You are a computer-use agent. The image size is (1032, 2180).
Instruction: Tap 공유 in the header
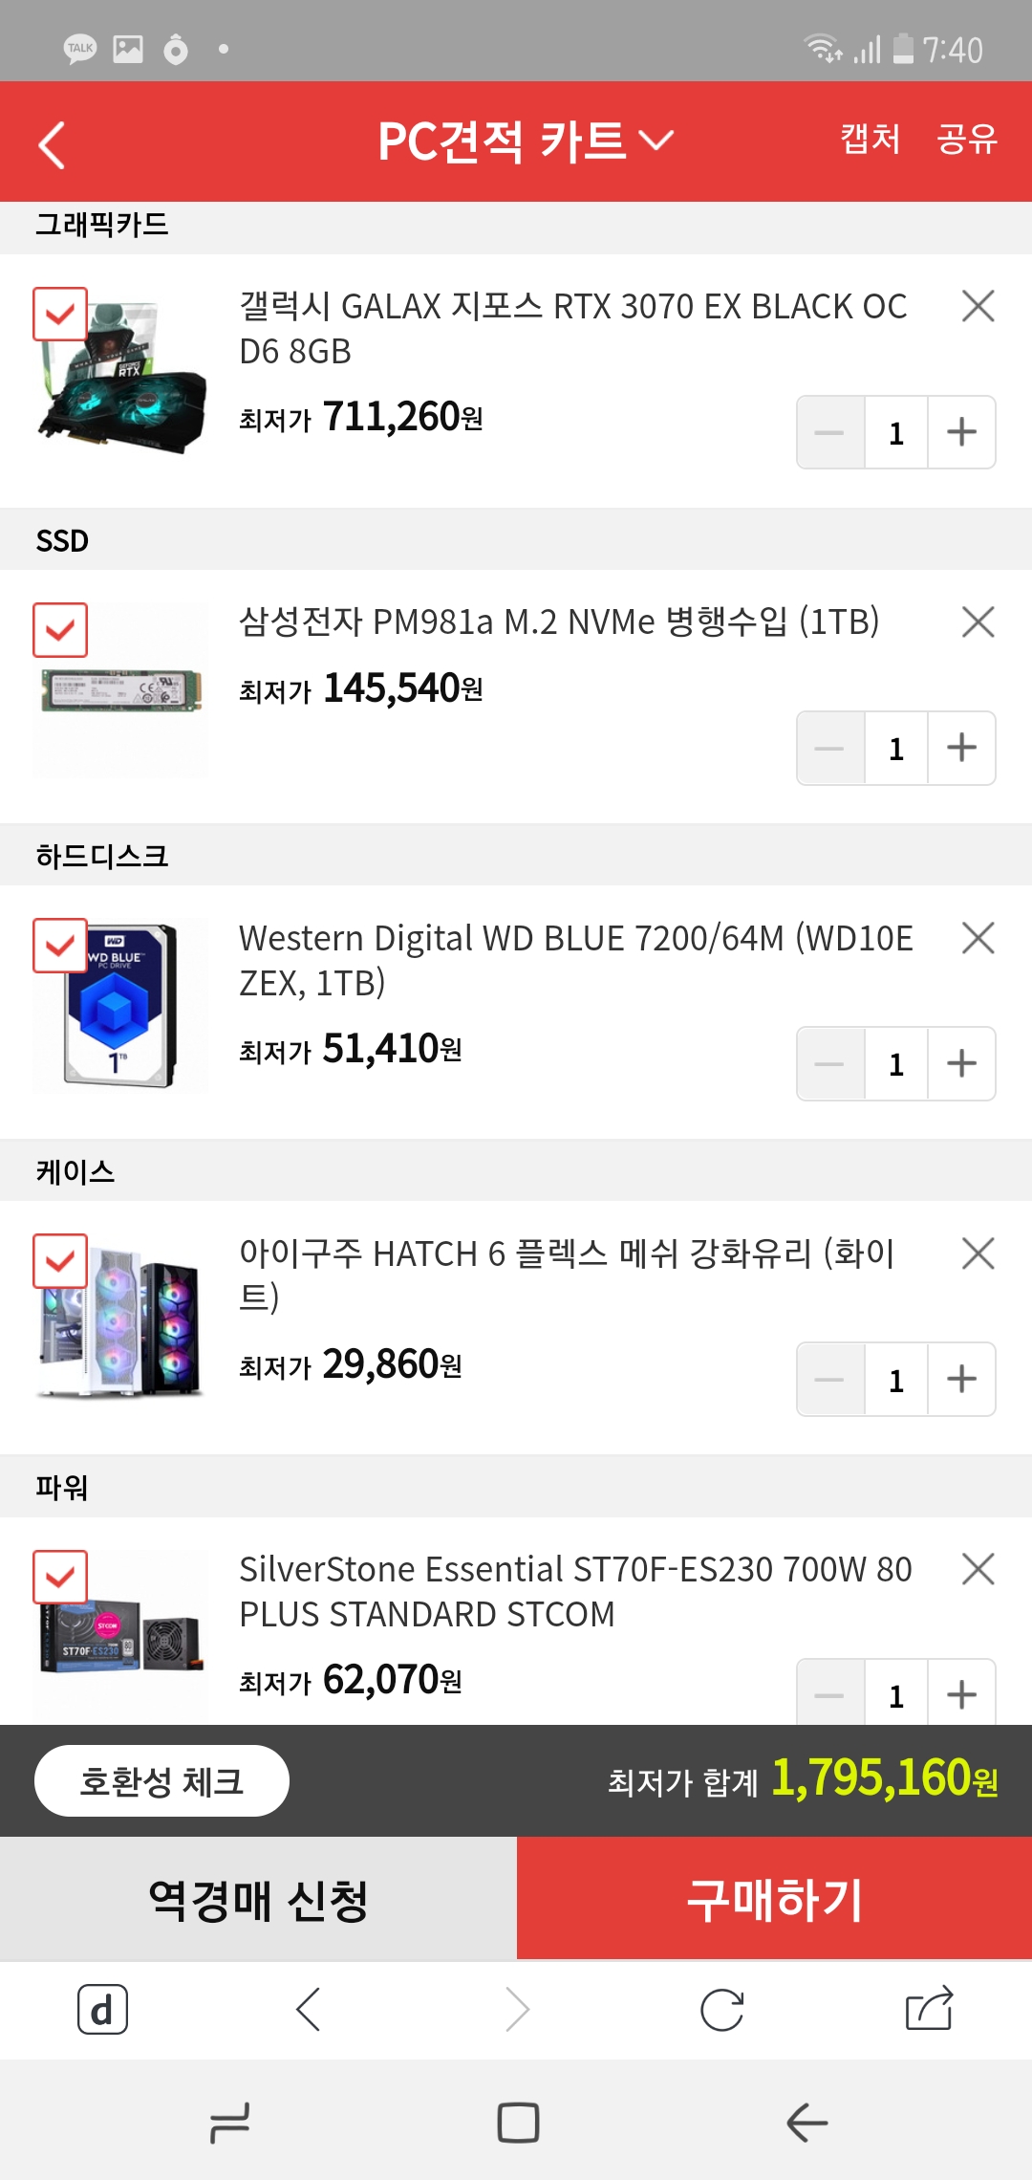click(967, 140)
